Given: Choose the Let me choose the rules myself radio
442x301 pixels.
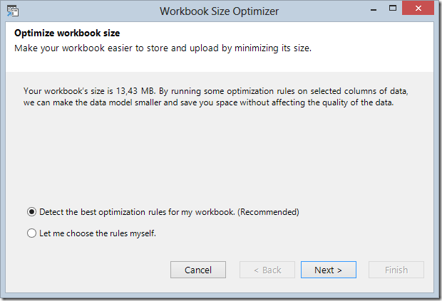Looking at the screenshot, I should pyautogui.click(x=31, y=233).
